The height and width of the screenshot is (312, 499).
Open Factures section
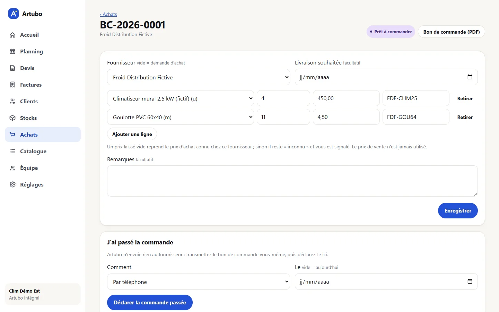(x=43, y=85)
